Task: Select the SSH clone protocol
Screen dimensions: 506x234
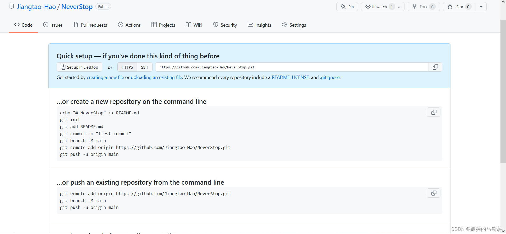Action: [145, 67]
